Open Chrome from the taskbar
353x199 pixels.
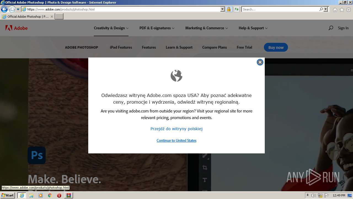pyautogui.click(x=50, y=195)
